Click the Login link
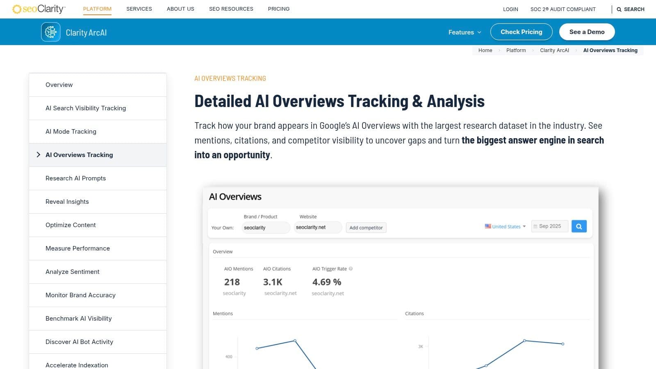This screenshot has height=369, width=656. pos(510,9)
